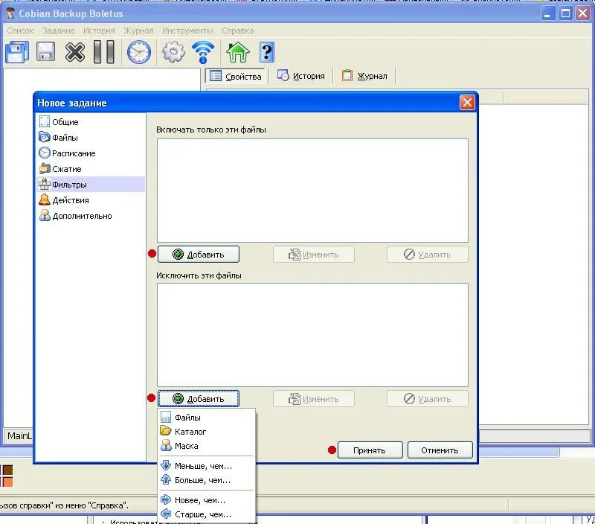Open the История menu in menu bar

point(99,31)
